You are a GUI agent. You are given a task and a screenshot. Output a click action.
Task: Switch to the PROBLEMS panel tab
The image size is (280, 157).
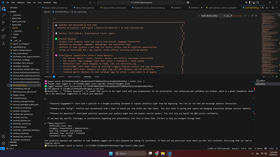(48, 77)
